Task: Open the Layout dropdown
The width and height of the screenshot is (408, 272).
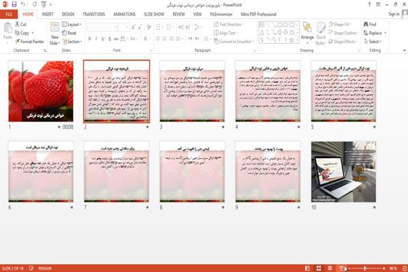Action: click(72, 25)
